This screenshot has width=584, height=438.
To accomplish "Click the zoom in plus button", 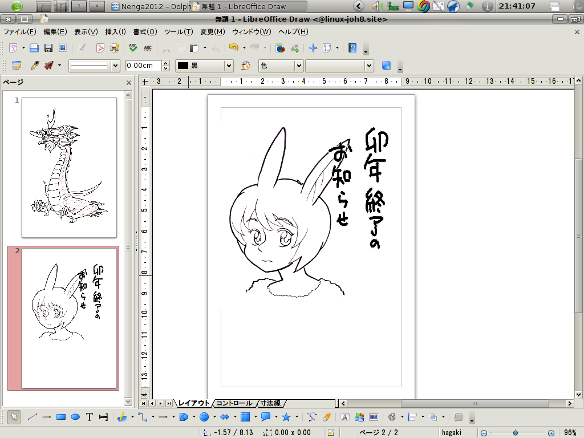I will pyautogui.click(x=551, y=433).
